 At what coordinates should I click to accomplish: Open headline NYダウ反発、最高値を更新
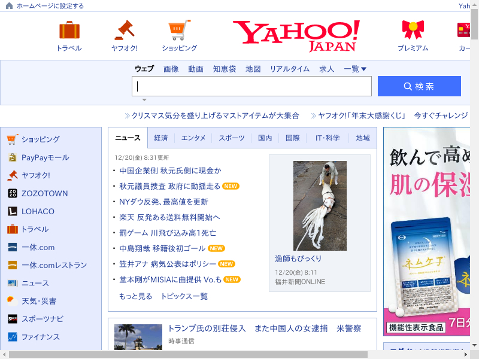point(163,202)
